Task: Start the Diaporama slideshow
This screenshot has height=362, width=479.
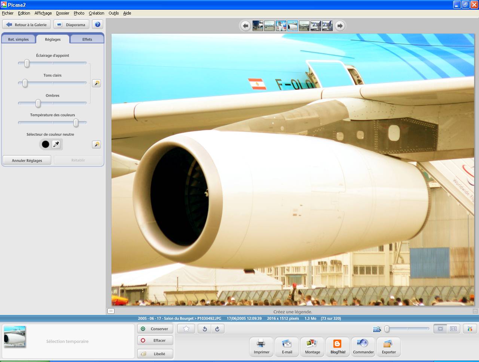Action: pos(71,25)
